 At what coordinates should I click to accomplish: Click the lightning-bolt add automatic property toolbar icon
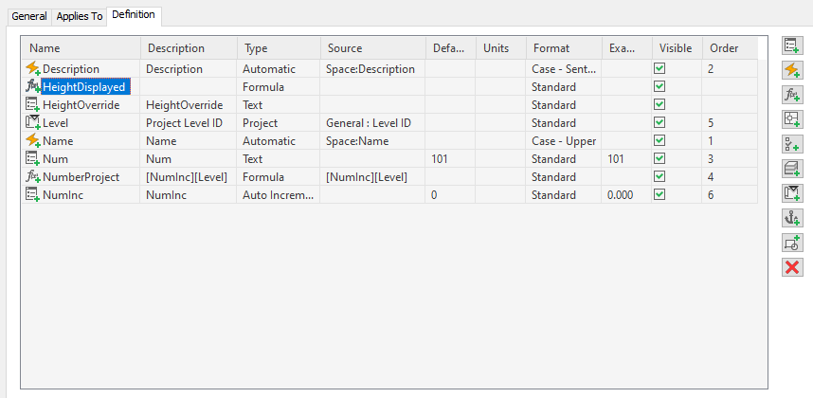coord(792,70)
